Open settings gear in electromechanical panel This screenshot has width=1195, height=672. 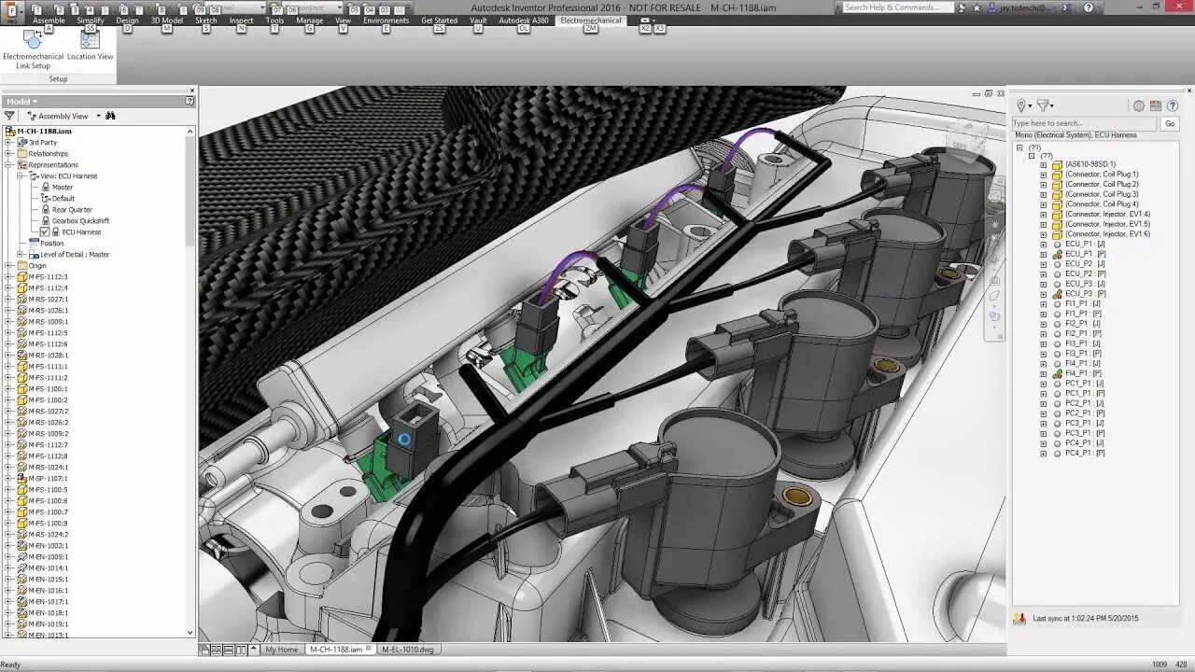click(1139, 105)
